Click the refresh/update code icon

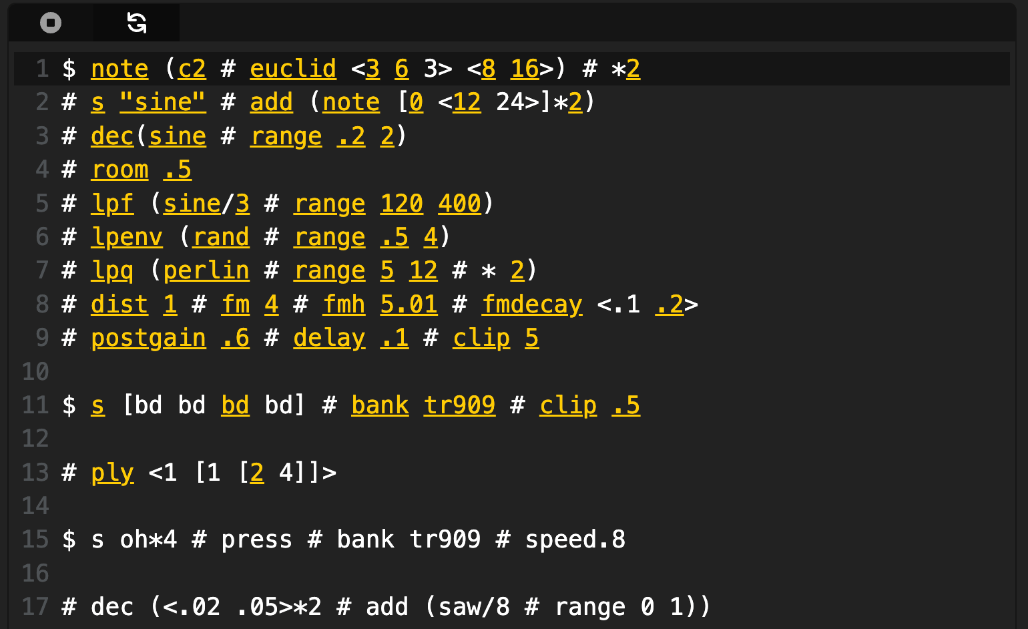(137, 23)
